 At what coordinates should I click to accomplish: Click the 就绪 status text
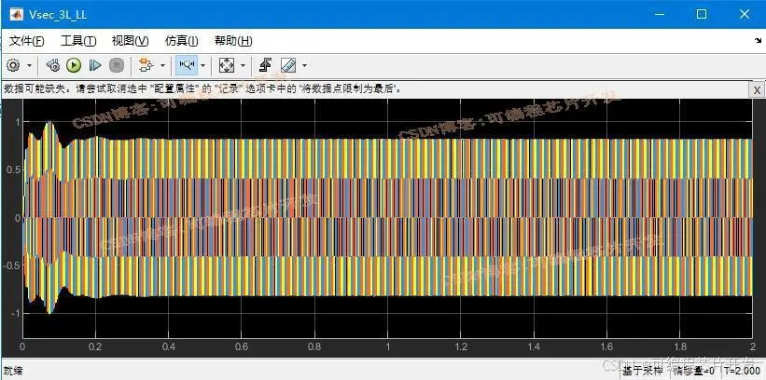[13, 371]
